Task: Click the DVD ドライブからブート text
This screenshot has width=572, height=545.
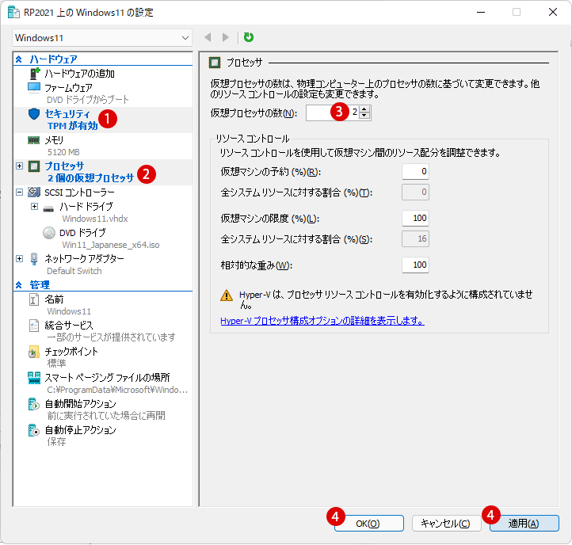Action: tap(88, 100)
